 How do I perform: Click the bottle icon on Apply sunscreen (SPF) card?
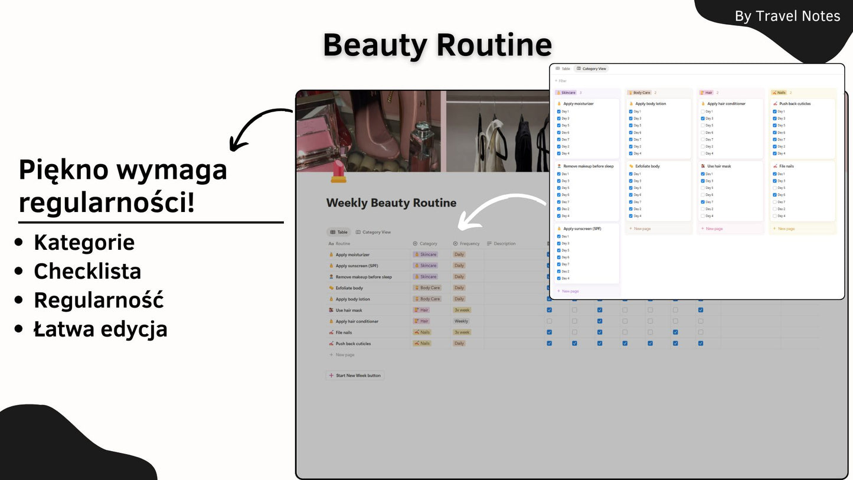point(559,229)
